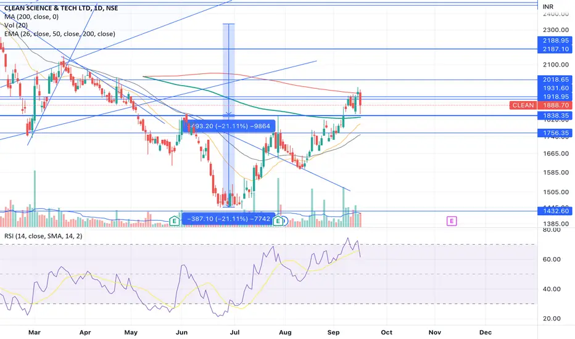Click the Sep label on time axis
This screenshot has height=339, width=575.
333,332
